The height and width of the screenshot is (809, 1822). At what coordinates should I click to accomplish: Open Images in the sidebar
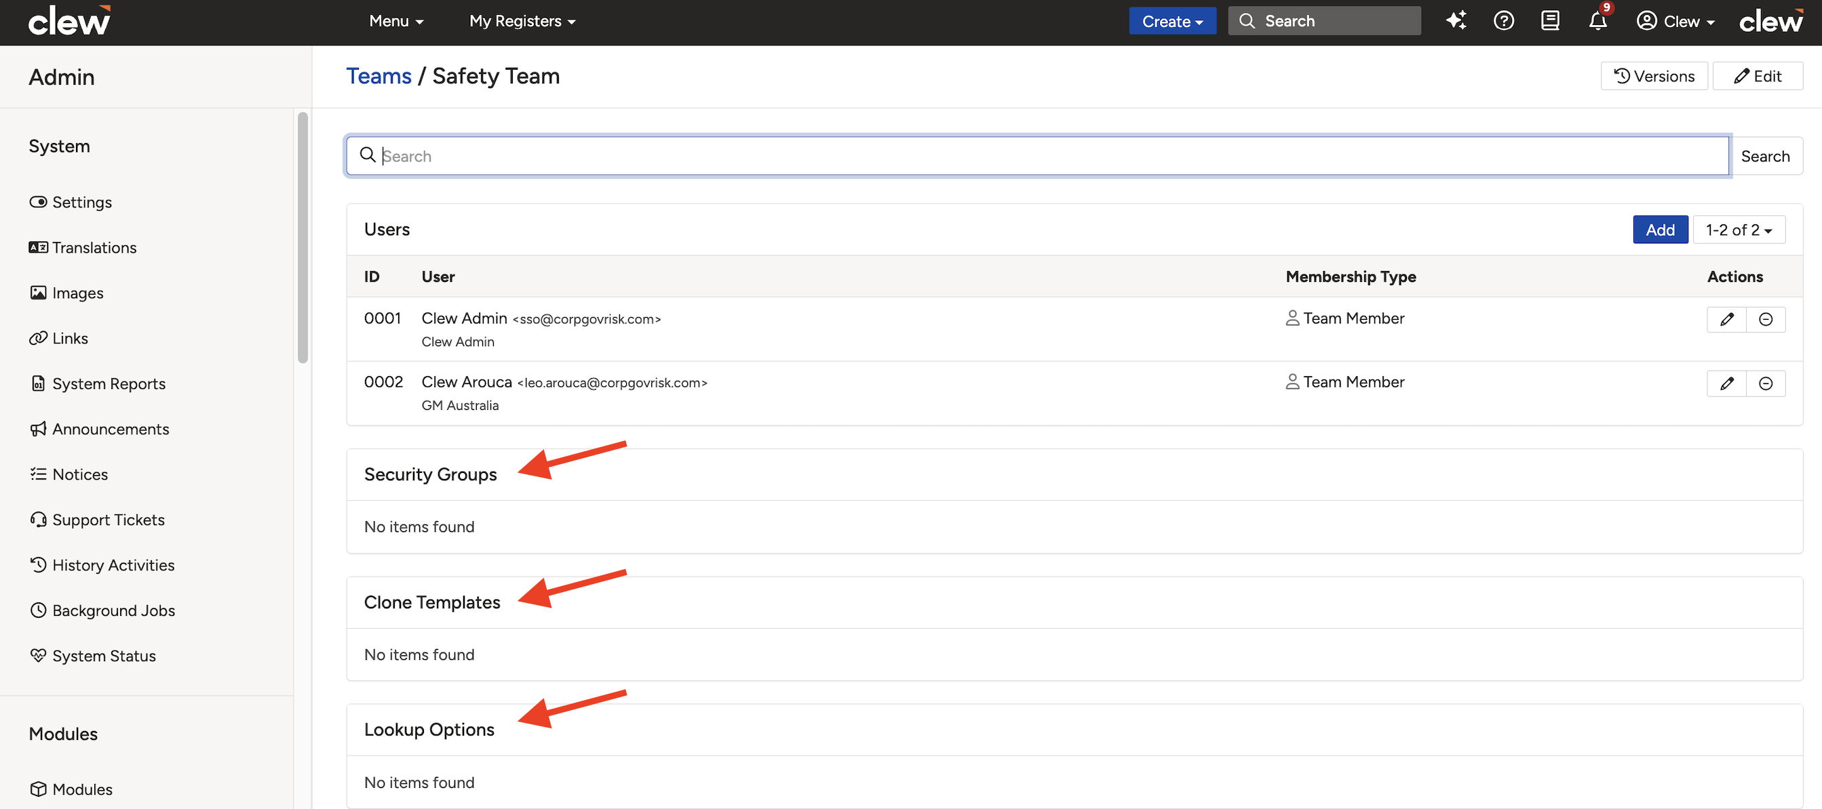(66, 293)
